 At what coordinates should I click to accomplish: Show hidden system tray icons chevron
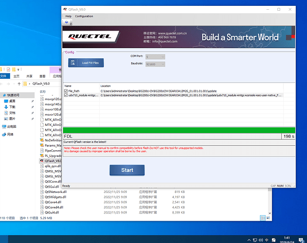tap(249, 240)
